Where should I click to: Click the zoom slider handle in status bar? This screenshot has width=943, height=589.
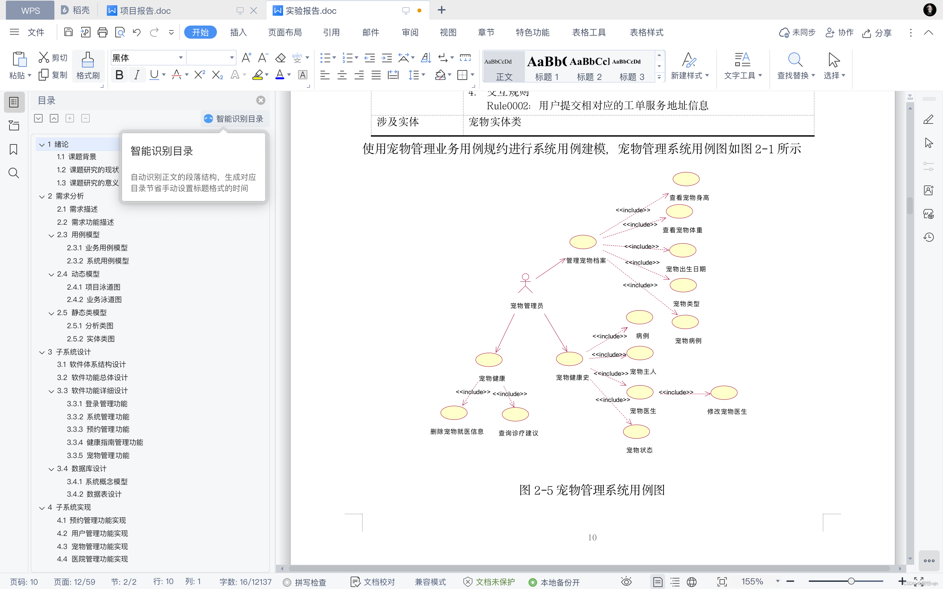pos(852,581)
